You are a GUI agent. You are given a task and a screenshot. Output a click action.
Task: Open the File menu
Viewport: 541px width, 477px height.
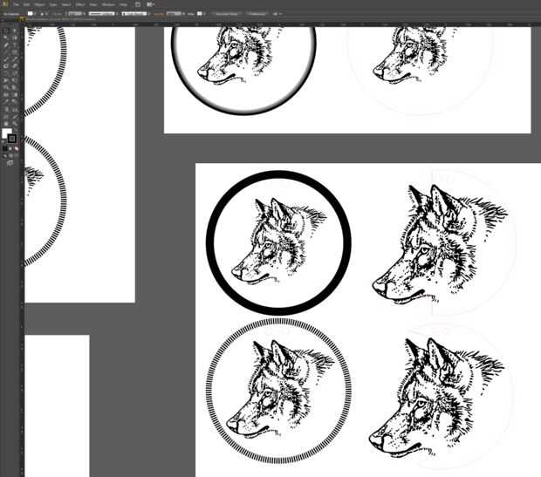(17, 5)
